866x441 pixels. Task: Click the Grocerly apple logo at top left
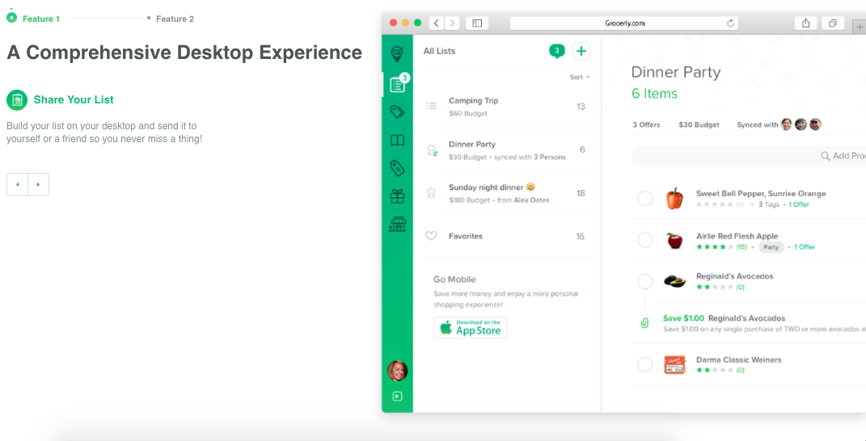(x=11, y=17)
